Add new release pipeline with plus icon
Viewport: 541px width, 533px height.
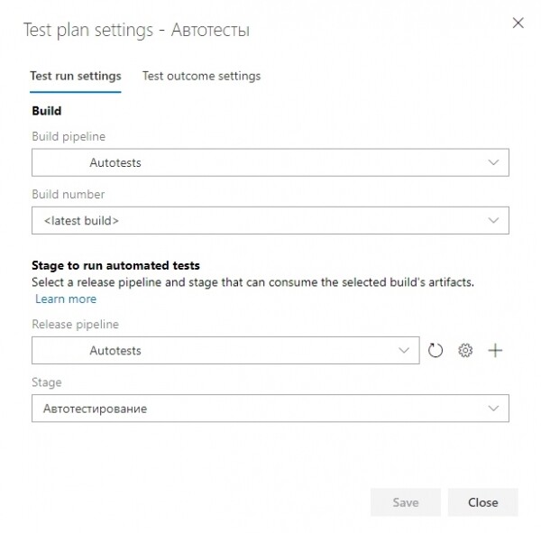495,351
